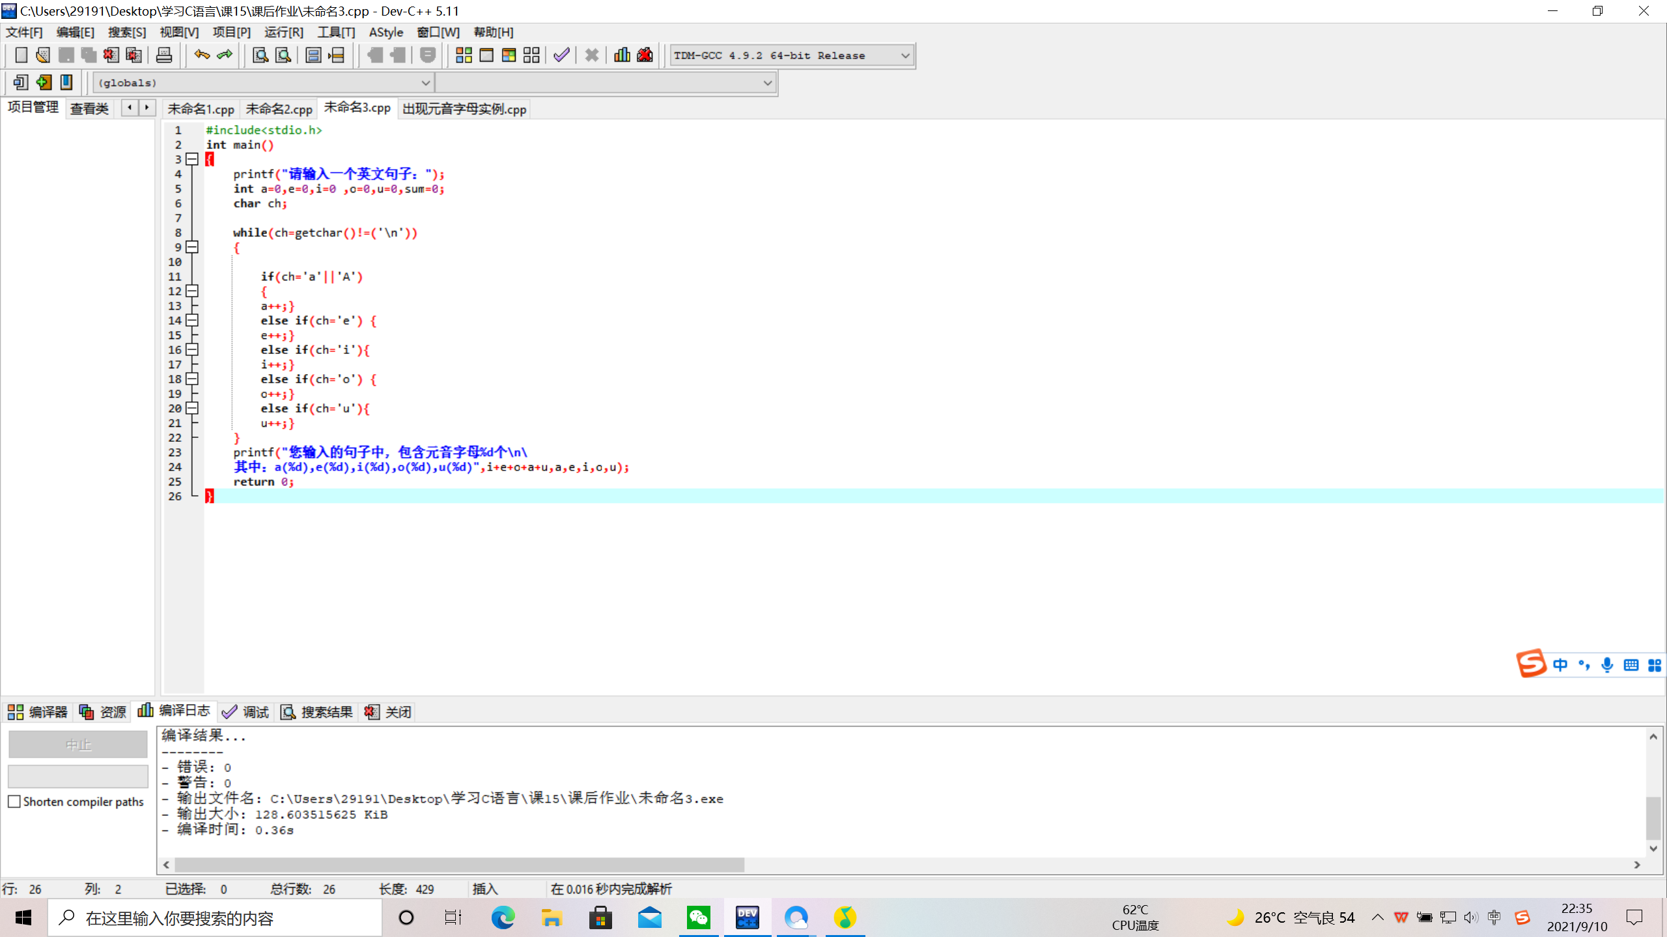Open the Replace dialog from toolbar

[283, 55]
